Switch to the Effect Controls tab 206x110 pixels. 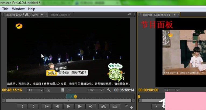pos(60,15)
